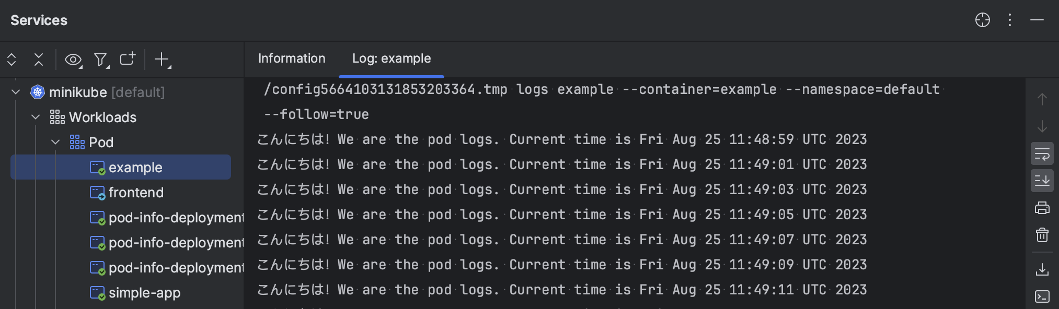Select the frontend pod in the tree
The image size is (1059, 309).
[x=136, y=192]
